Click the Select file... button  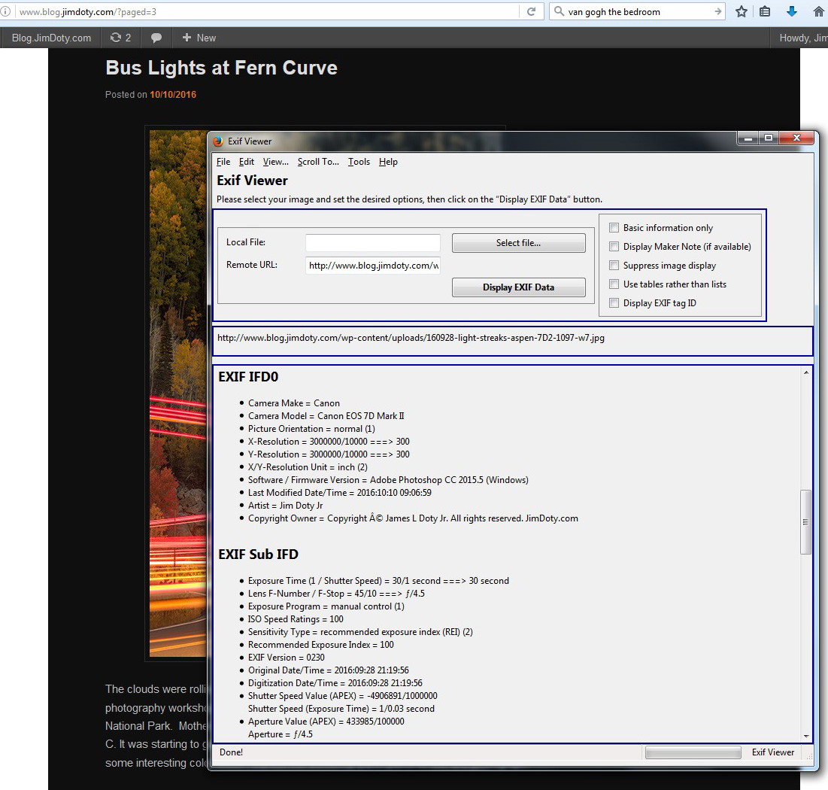tap(519, 243)
